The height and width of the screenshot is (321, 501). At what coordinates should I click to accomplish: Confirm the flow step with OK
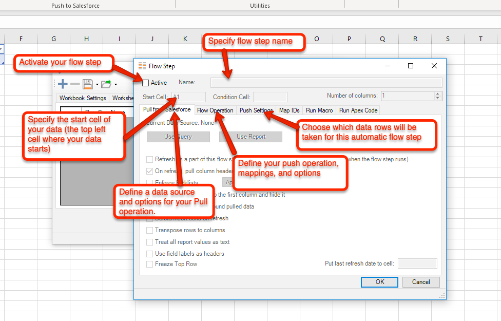point(379,282)
